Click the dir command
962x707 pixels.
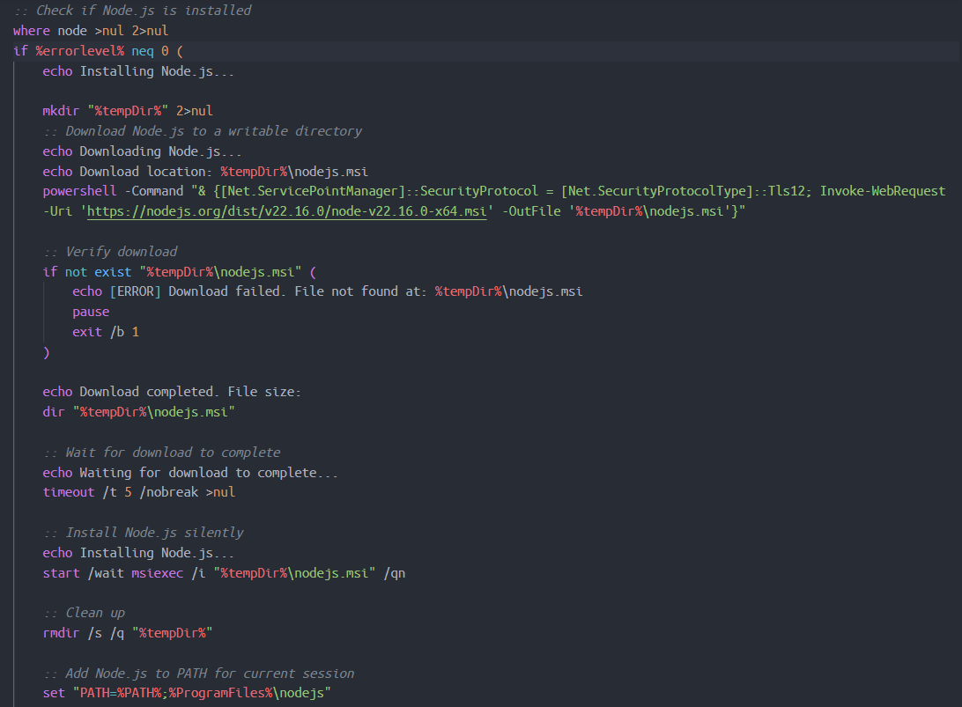(54, 412)
